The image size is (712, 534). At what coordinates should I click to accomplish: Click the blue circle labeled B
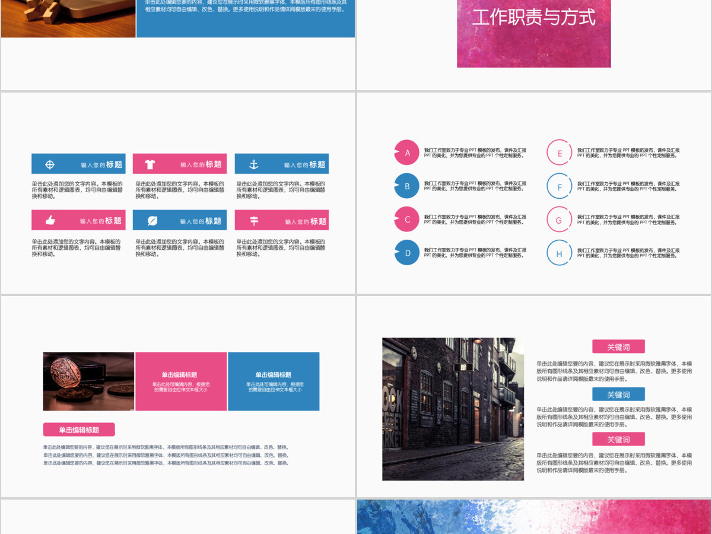pos(407,186)
